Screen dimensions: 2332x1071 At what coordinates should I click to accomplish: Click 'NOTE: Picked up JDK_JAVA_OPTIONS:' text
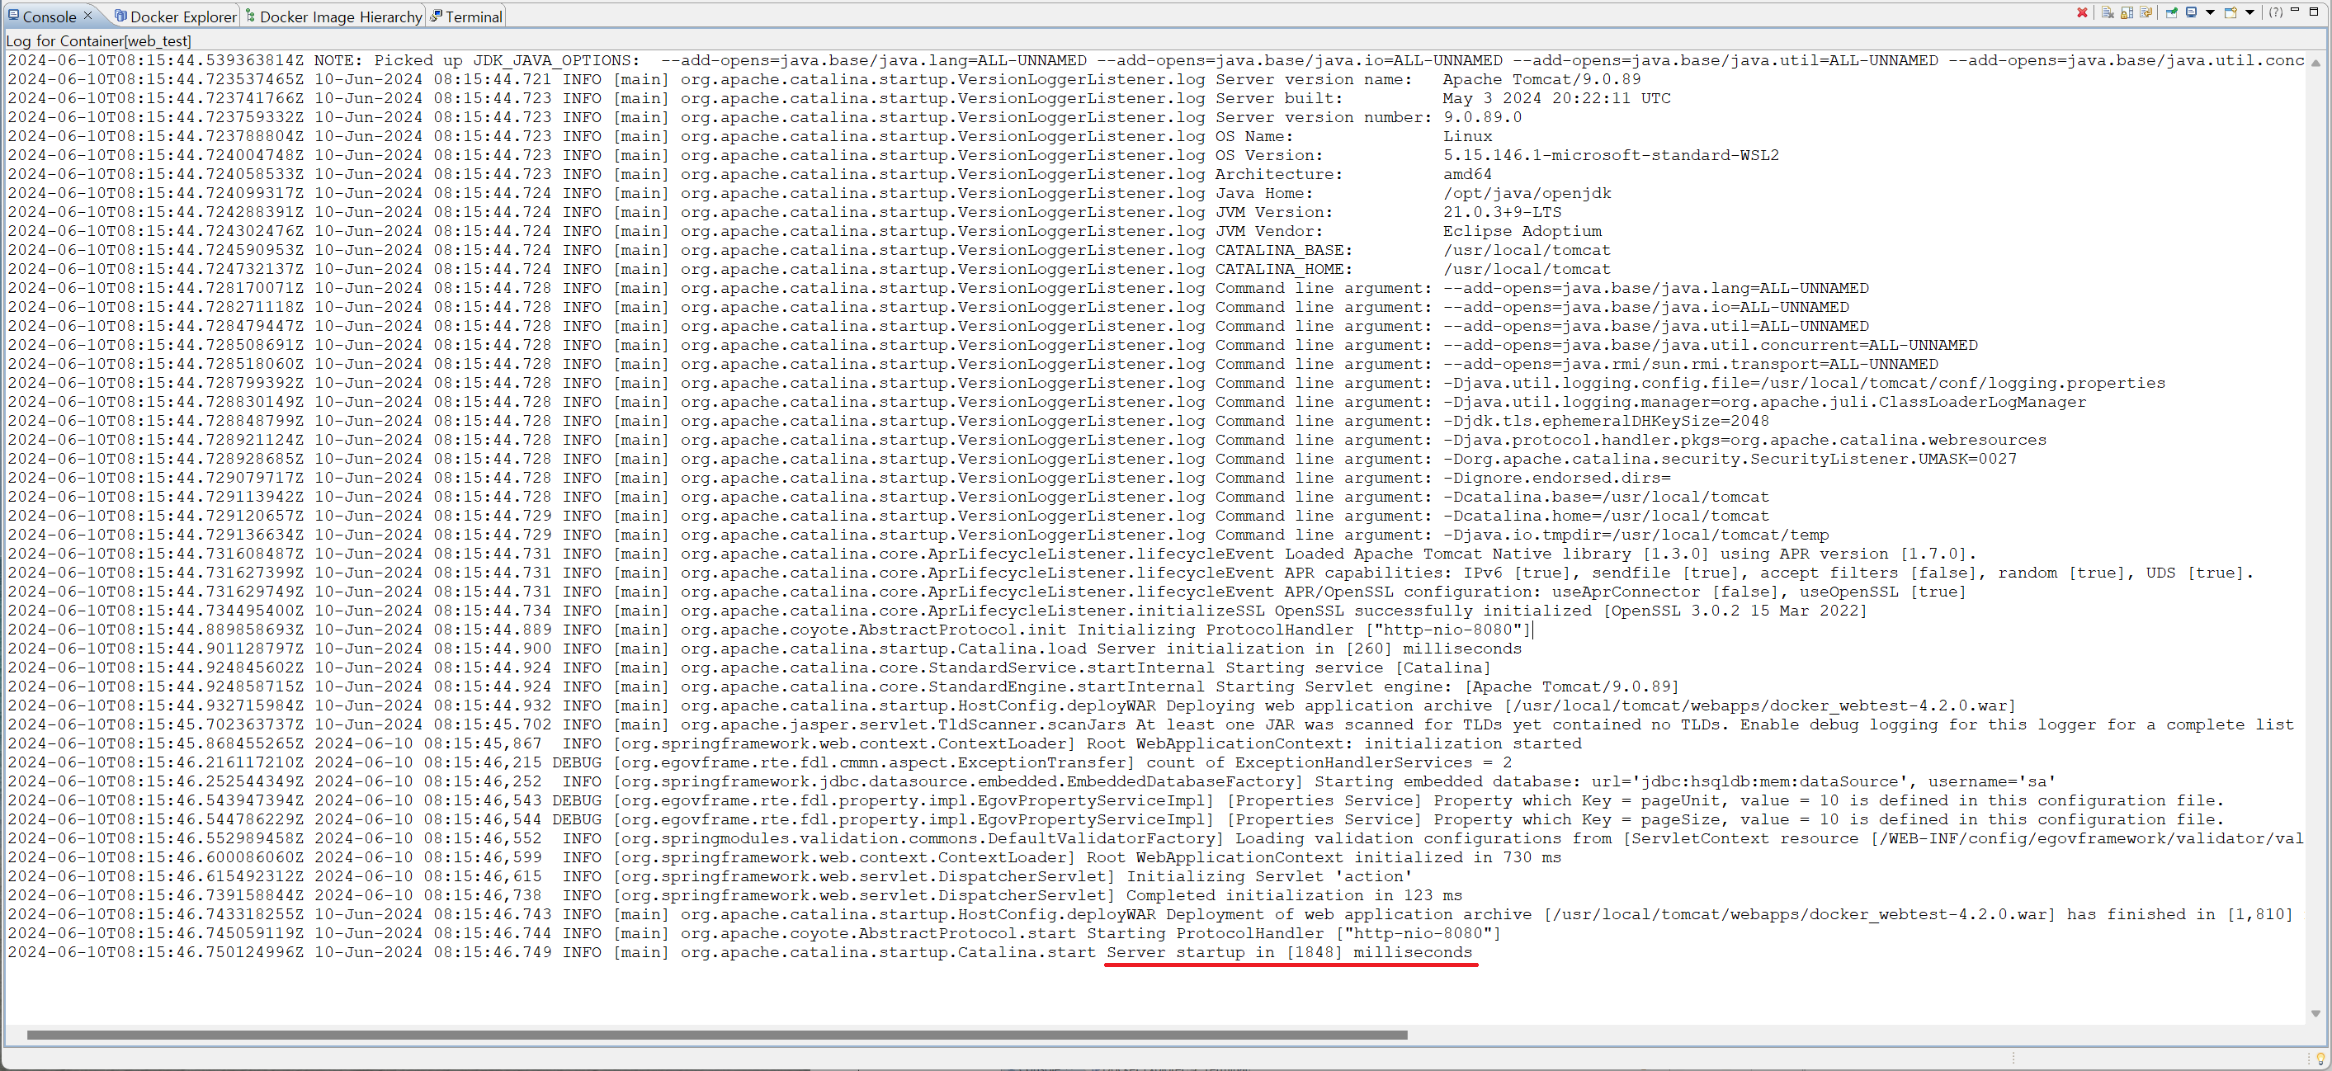[477, 61]
